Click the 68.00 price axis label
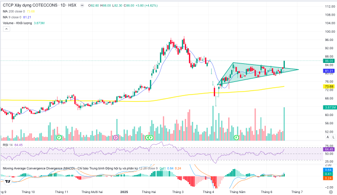Image resolution: width=337 pixels, height=195 pixels. (x=330, y=98)
